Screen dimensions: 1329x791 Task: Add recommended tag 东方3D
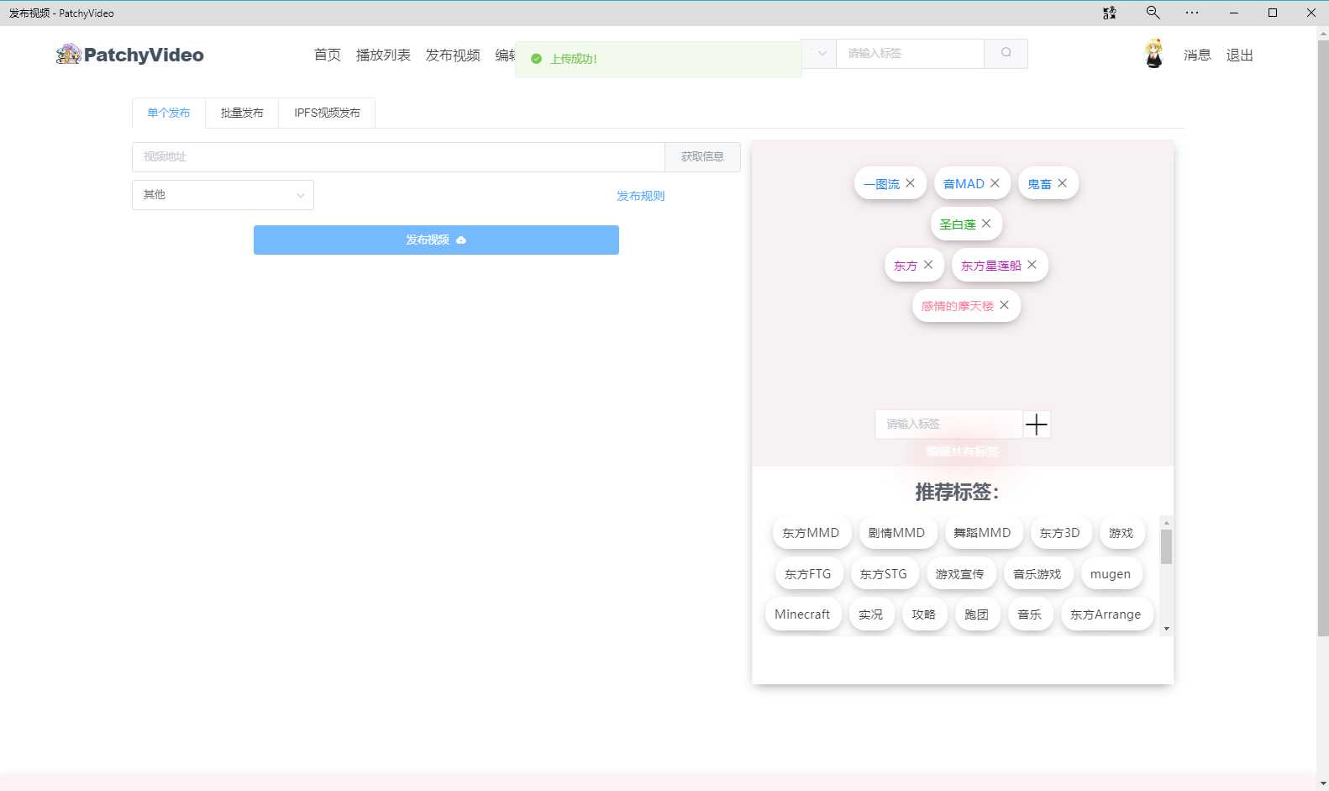[1060, 533]
